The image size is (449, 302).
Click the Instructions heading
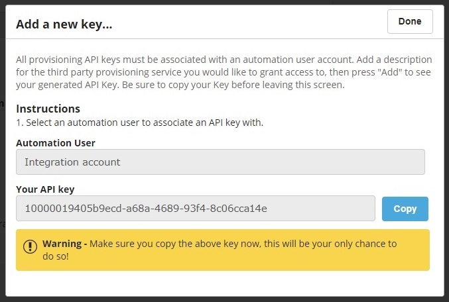(48, 109)
